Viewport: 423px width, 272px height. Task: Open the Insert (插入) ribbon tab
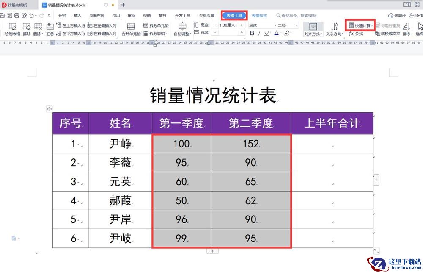pos(77,16)
